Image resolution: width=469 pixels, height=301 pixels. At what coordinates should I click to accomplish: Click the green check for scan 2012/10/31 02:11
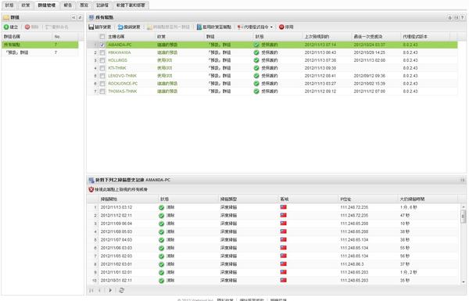tap(162, 281)
